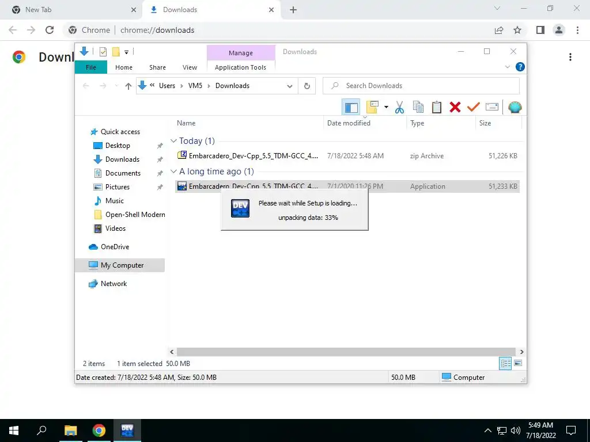Viewport: 590px width, 442px height.
Task: Open the notification center icon
Action: tap(571, 430)
